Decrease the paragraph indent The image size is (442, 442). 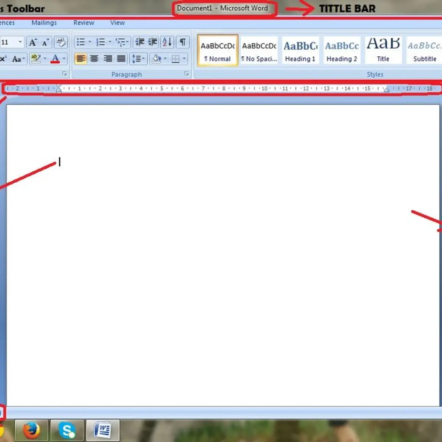tap(140, 42)
